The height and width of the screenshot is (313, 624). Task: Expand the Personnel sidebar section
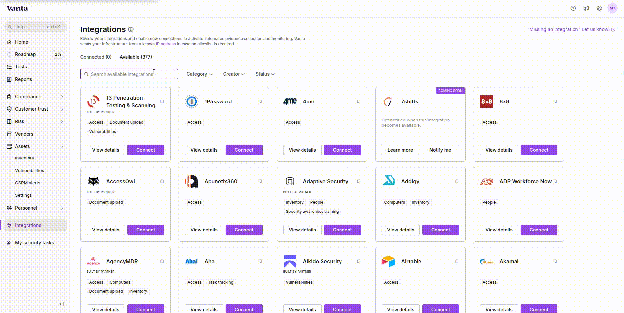[35, 208]
